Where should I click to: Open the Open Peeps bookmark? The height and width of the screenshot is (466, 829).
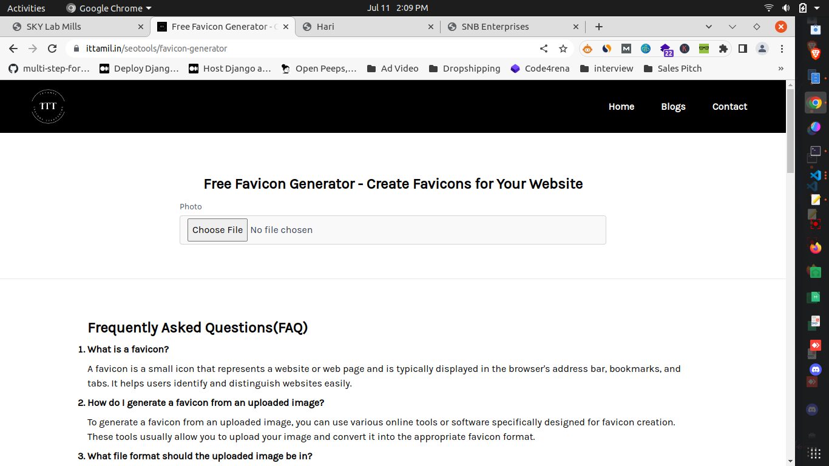tap(319, 69)
